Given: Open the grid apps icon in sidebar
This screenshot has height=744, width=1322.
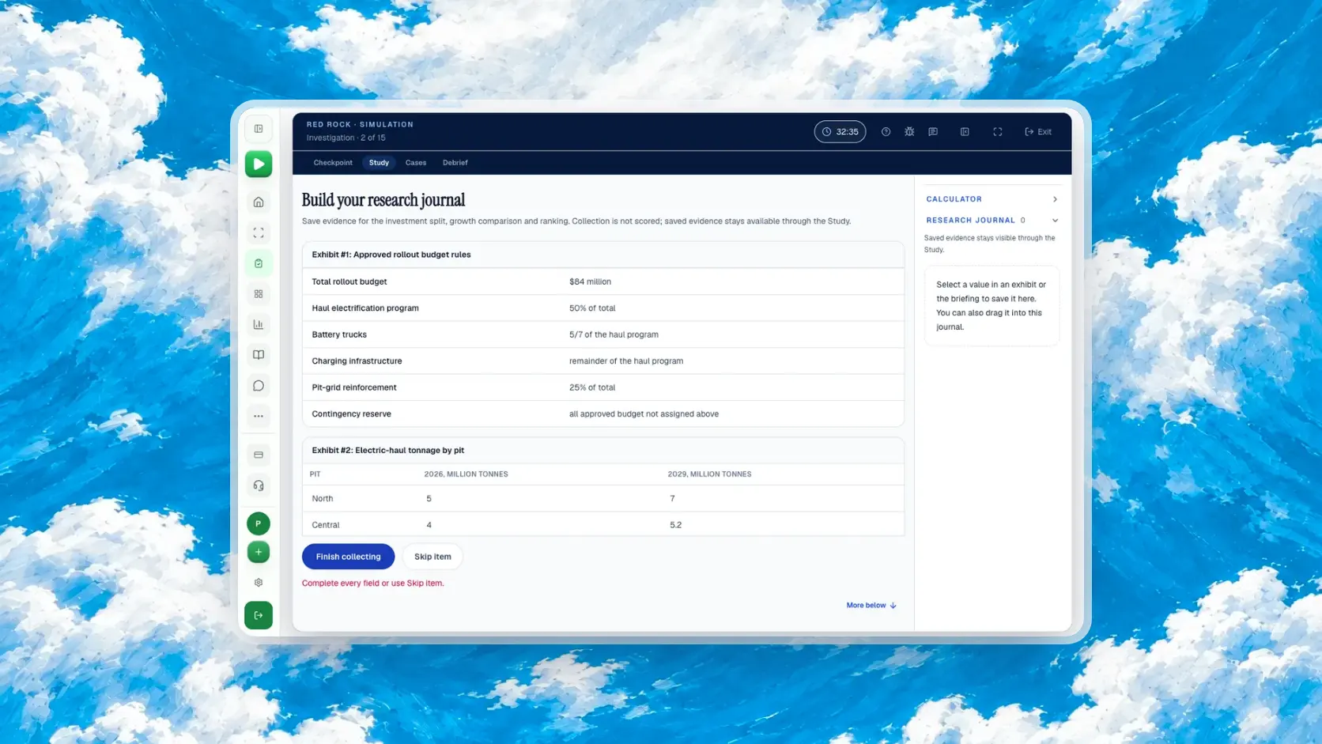Looking at the screenshot, I should 259,294.
